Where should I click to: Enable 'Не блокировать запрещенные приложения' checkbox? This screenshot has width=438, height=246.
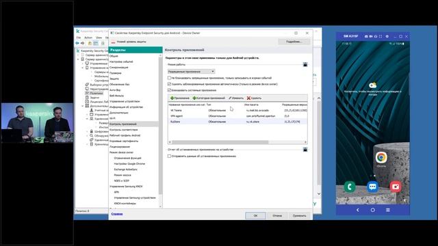(169, 78)
